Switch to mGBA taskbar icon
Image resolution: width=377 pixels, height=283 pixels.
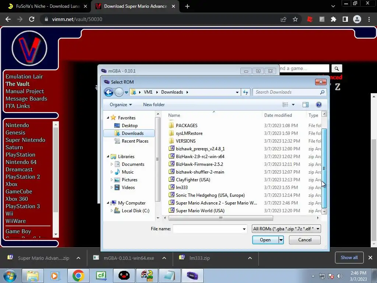192,276
